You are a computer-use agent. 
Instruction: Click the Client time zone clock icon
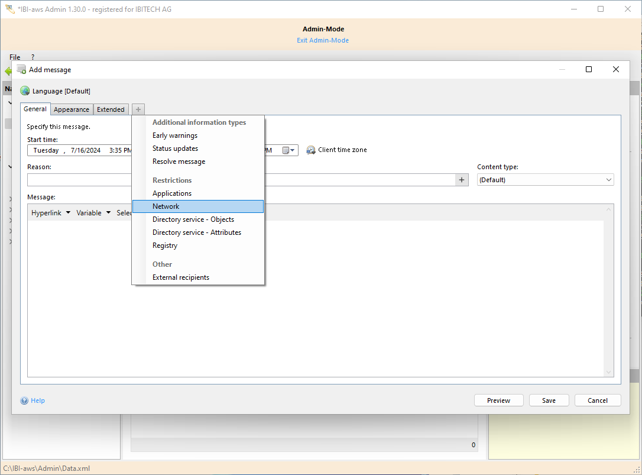tap(311, 150)
